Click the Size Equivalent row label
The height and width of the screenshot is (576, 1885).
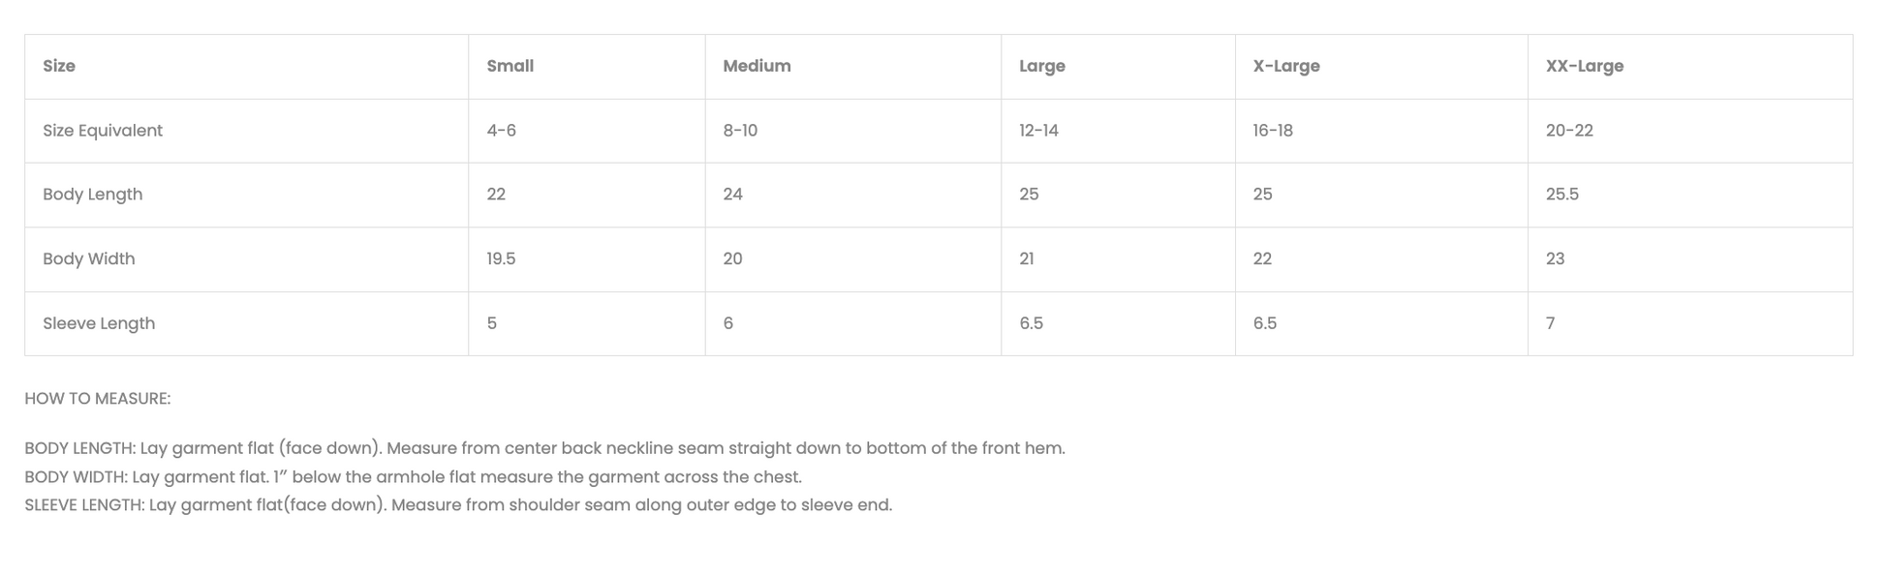tap(103, 131)
